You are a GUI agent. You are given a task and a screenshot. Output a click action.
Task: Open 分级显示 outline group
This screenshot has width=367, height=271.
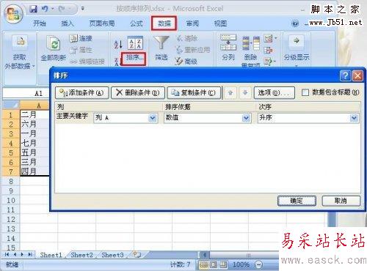click(x=297, y=50)
